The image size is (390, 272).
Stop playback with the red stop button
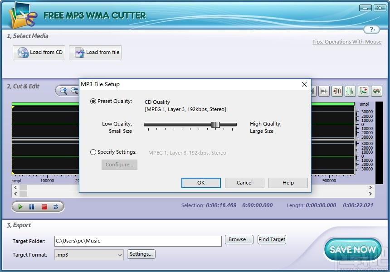point(44,207)
